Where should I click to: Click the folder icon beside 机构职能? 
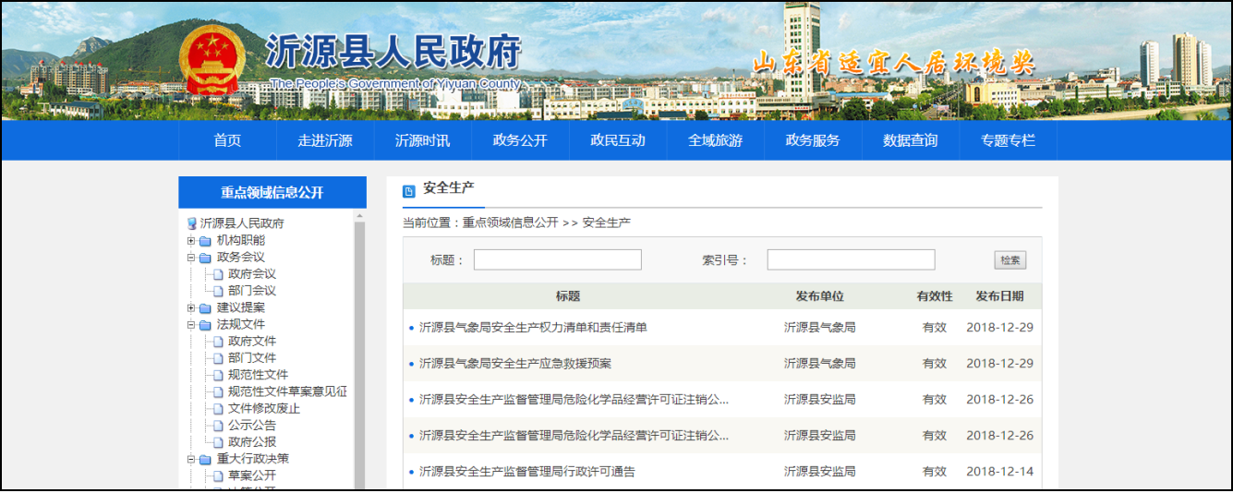pos(205,241)
